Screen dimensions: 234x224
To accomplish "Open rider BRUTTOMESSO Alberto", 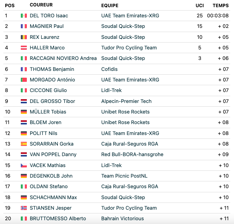I will (58, 218).
